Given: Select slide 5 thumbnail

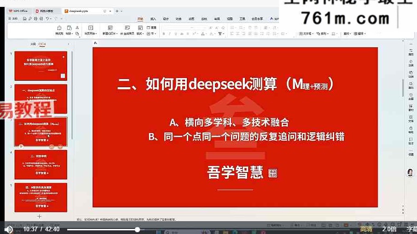Looking at the screenshot, I should click(41, 197).
